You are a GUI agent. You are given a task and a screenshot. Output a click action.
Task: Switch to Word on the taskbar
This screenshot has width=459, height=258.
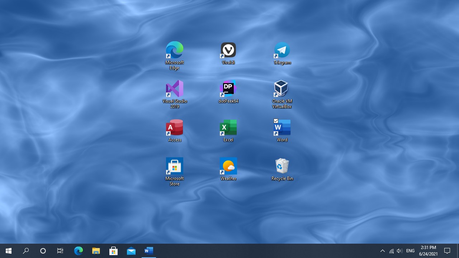(149, 251)
